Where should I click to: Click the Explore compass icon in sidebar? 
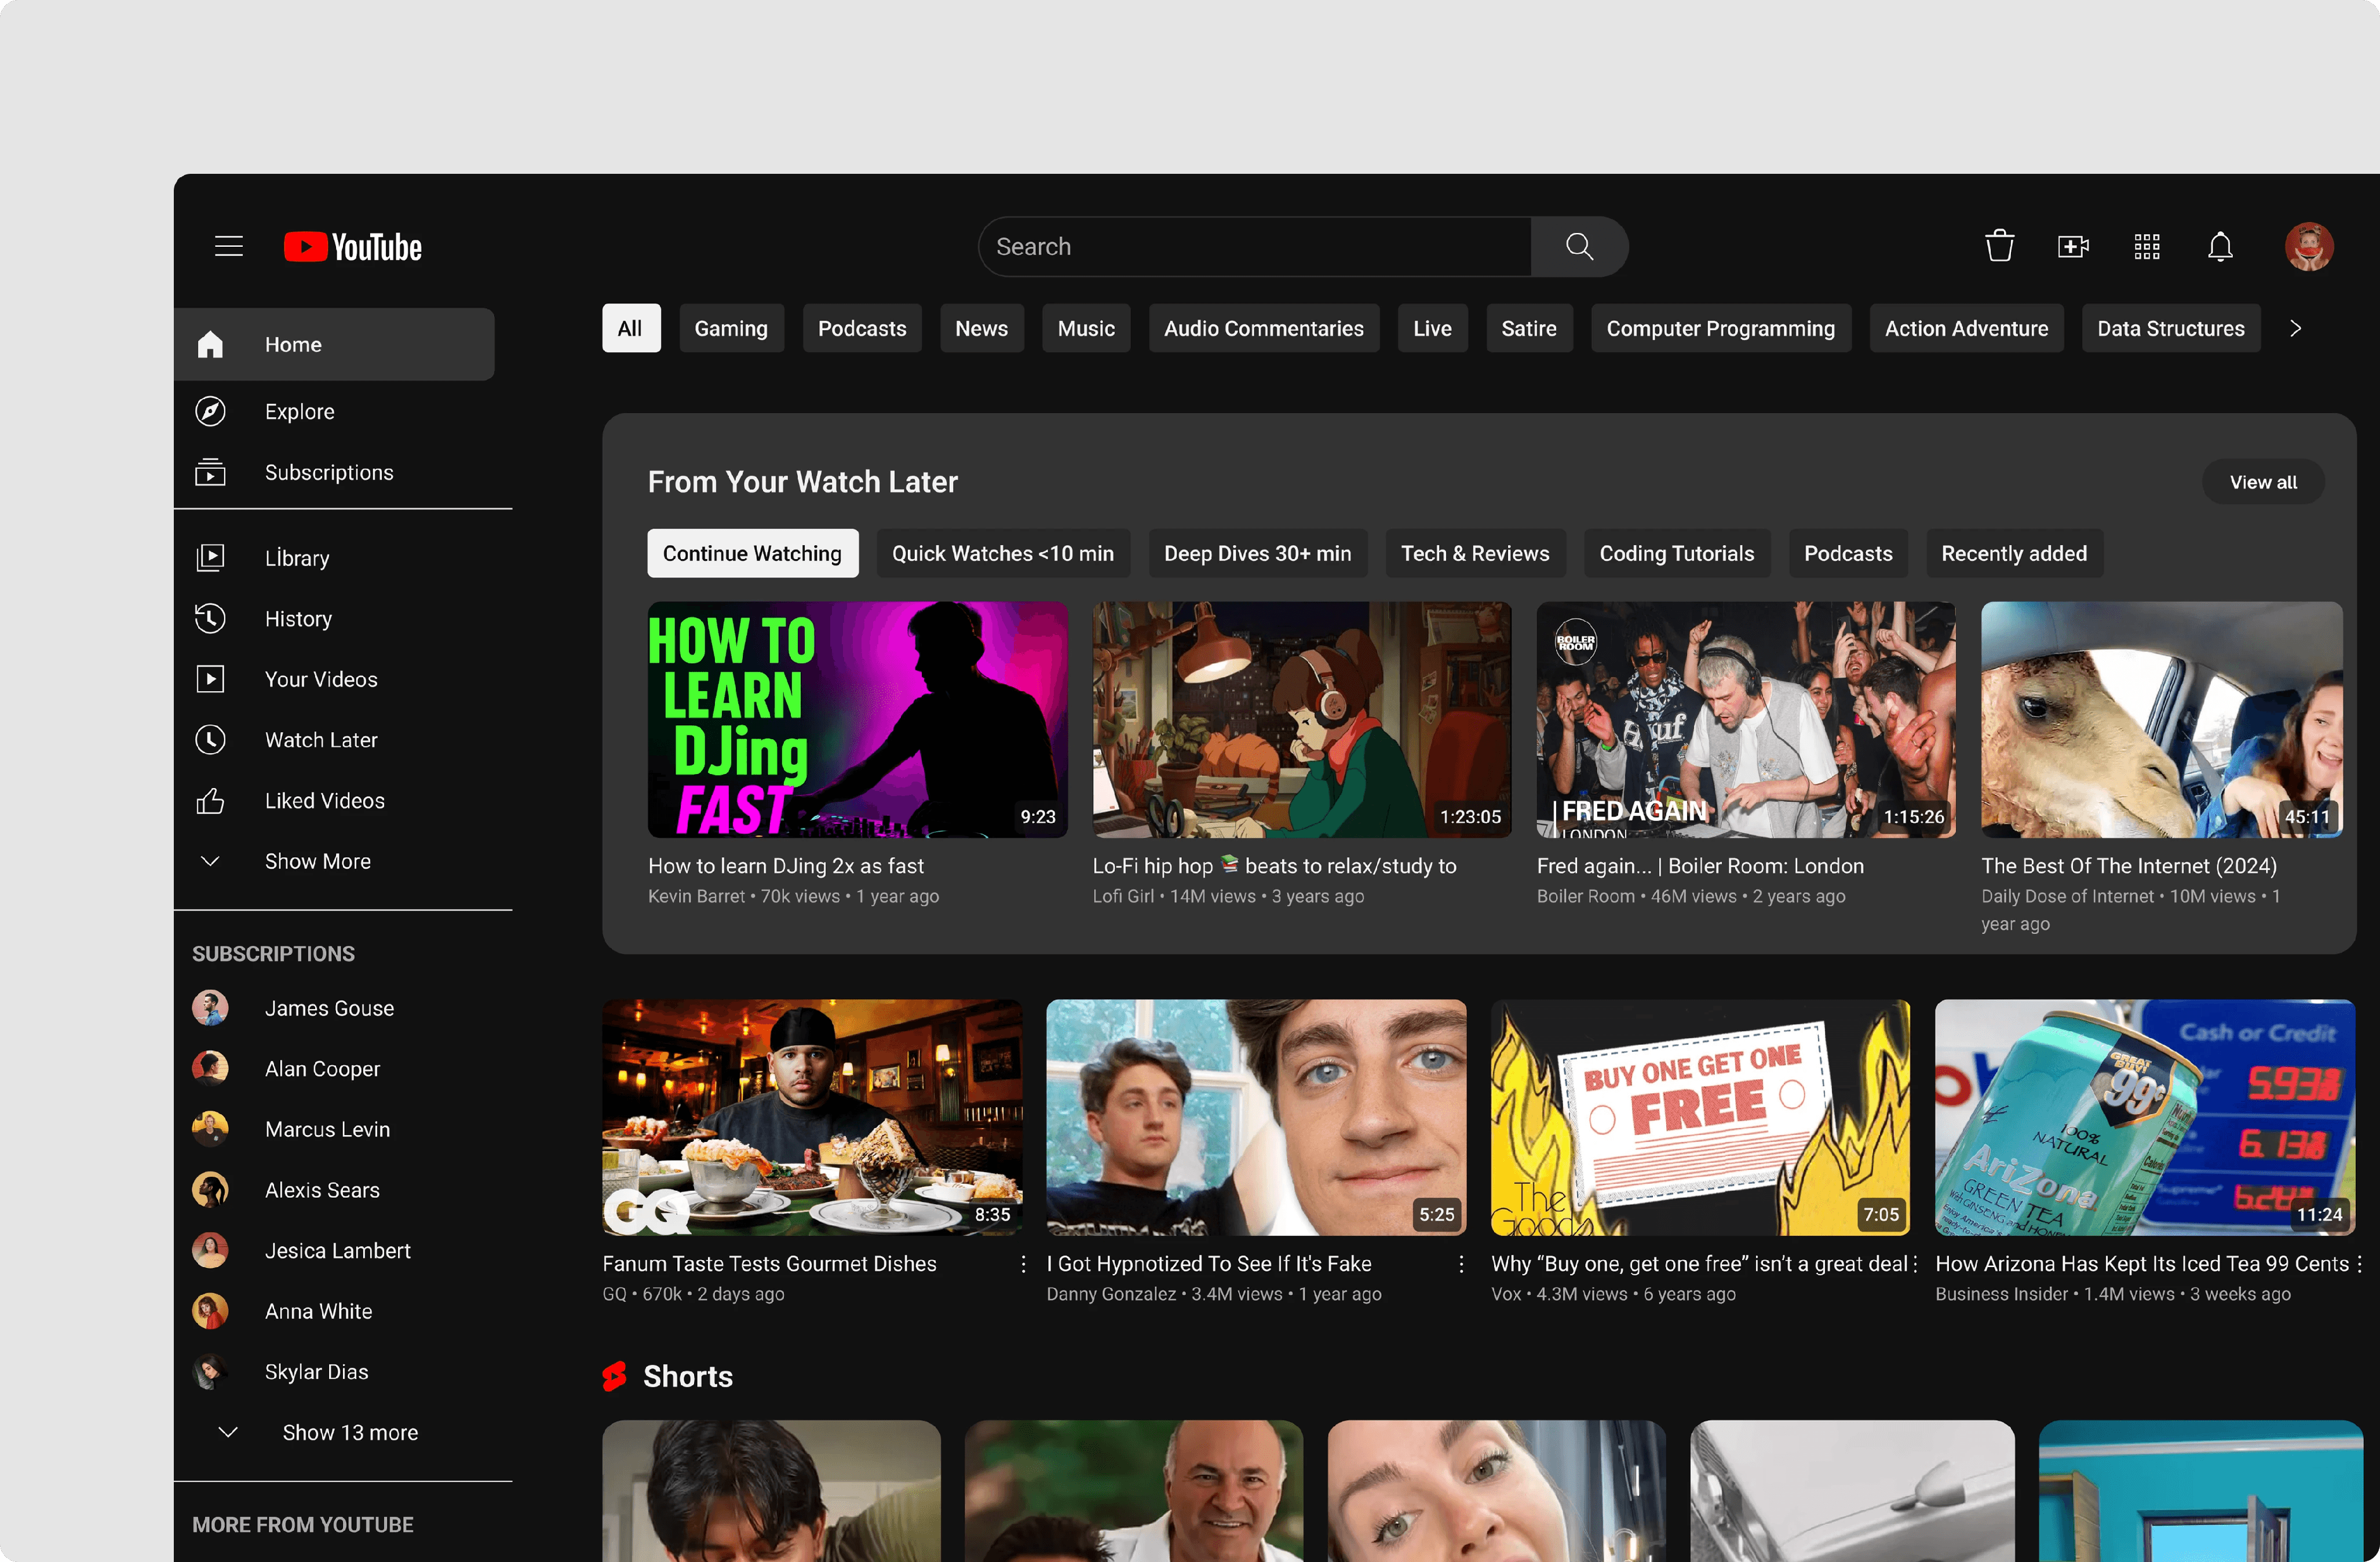[210, 411]
